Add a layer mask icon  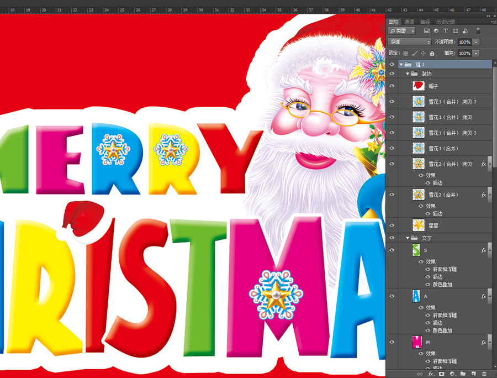(442, 374)
